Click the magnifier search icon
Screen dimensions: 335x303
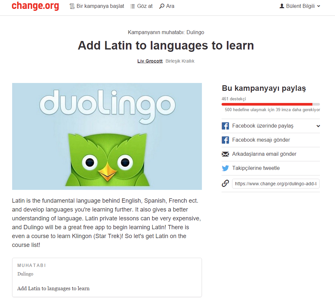[x=162, y=6]
